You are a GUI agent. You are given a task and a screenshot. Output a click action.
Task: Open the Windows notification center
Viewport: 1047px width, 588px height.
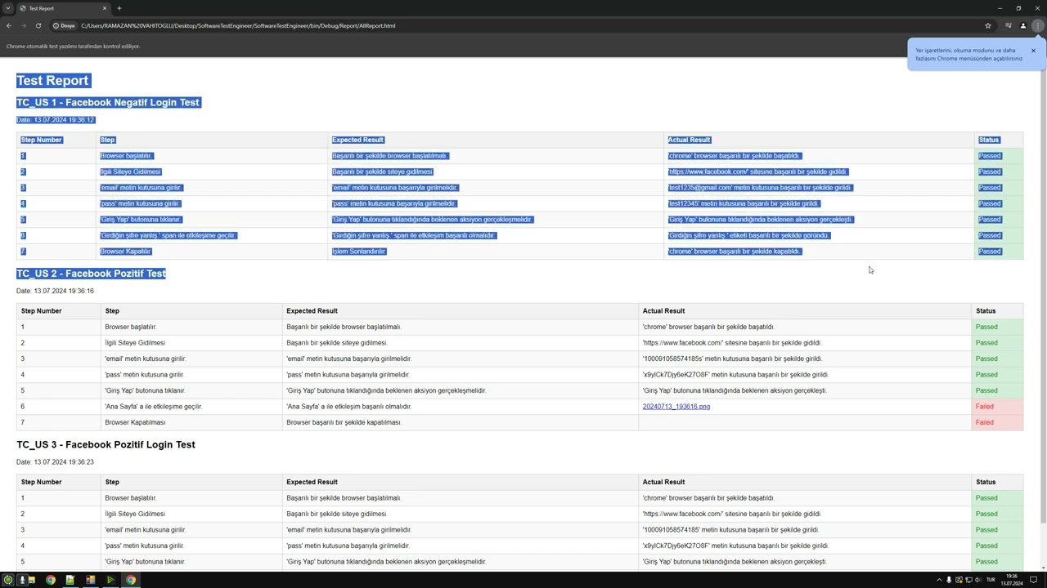click(1034, 580)
